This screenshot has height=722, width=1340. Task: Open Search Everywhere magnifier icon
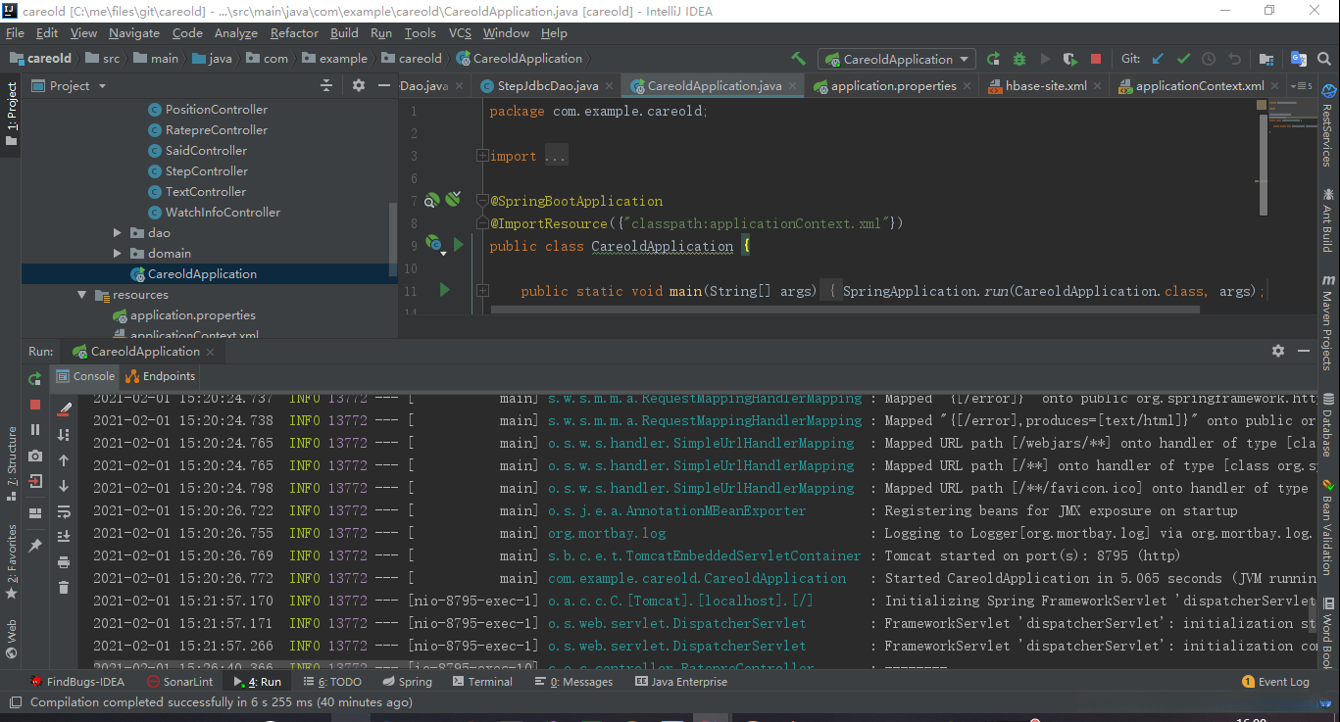1322,59
